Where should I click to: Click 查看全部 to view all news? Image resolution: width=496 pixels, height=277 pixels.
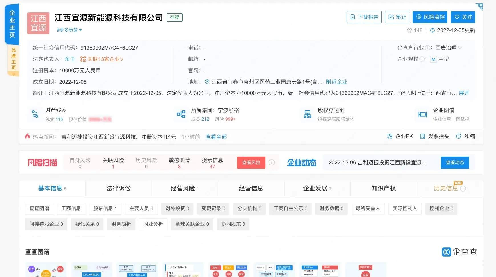click(x=216, y=137)
